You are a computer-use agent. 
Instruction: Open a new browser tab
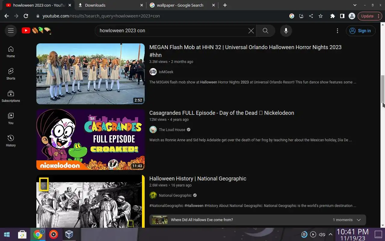(225, 5)
